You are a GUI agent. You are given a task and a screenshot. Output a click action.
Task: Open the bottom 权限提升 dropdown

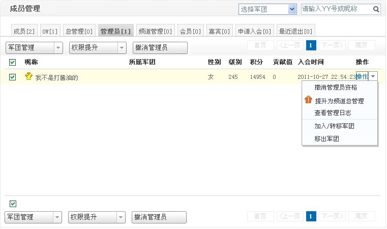[x=121, y=217]
